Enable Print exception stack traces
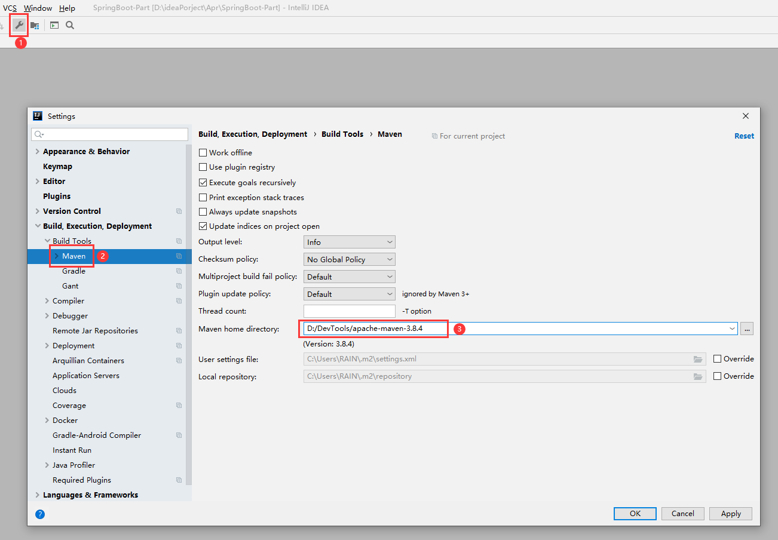778x540 pixels. coord(203,197)
